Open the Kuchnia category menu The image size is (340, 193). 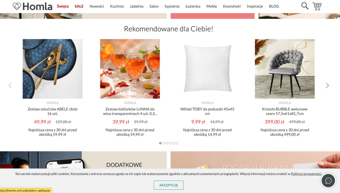(x=117, y=6)
